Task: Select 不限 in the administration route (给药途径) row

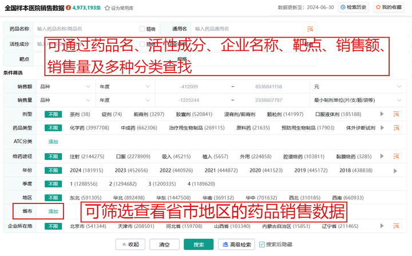Action: (53, 157)
